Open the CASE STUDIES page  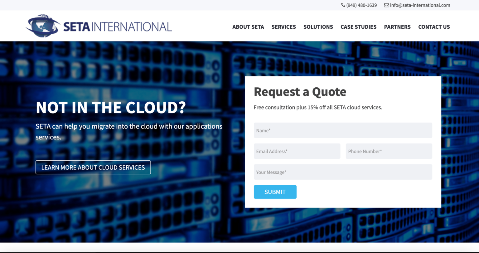click(x=358, y=27)
